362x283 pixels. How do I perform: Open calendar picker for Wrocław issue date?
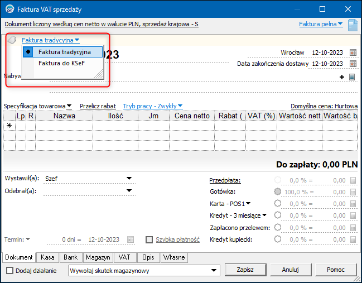coord(353,52)
